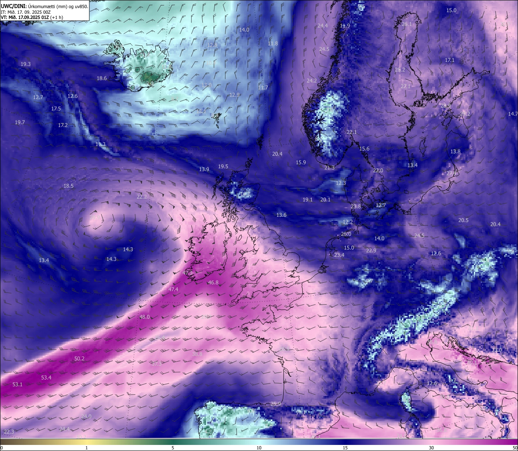Click the map value '11.8'
518x451 pixels.
tap(273, 43)
